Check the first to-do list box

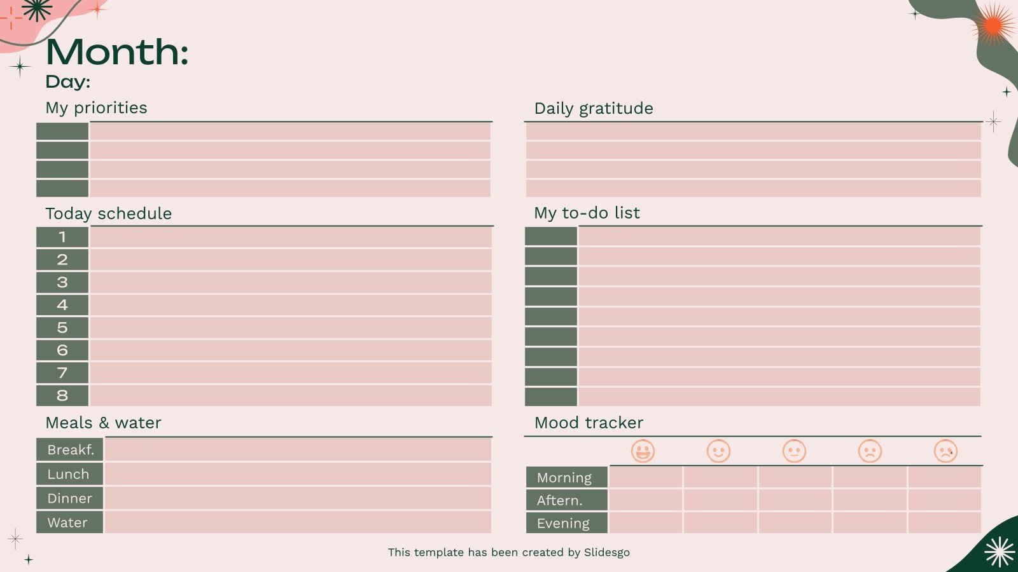(x=551, y=236)
